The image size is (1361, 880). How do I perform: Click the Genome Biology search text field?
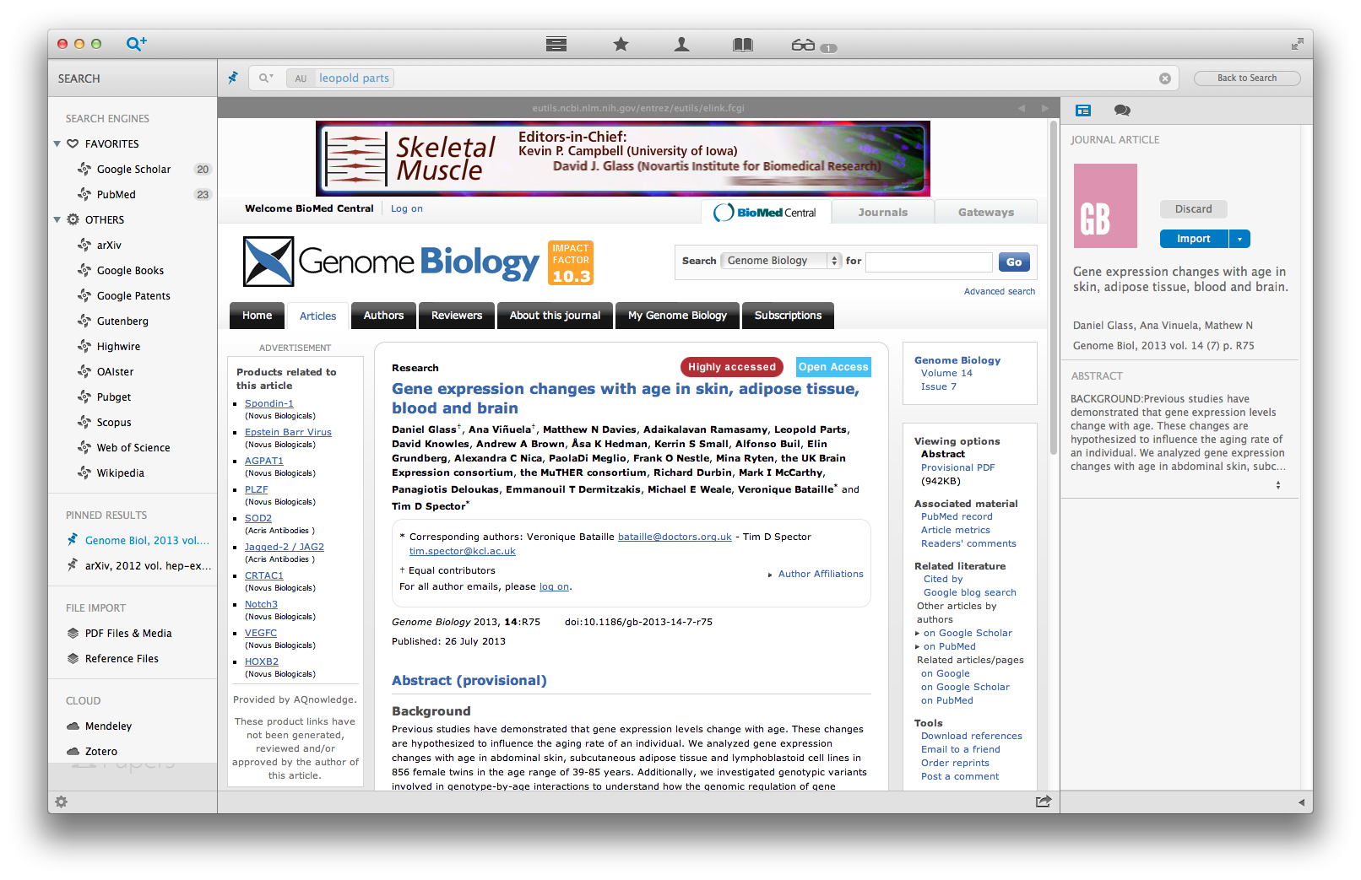(x=929, y=262)
